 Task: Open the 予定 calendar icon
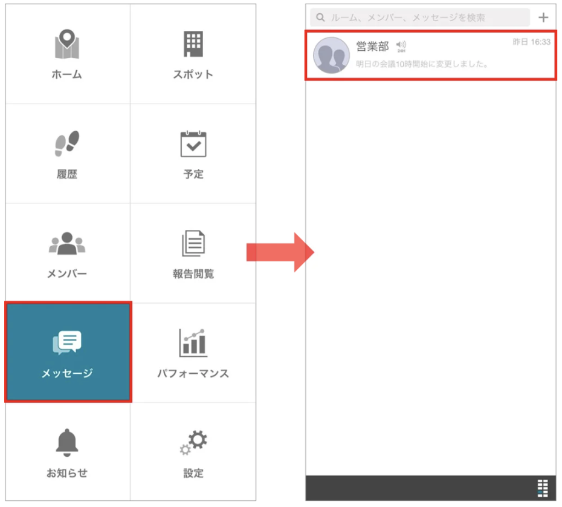coord(193,144)
